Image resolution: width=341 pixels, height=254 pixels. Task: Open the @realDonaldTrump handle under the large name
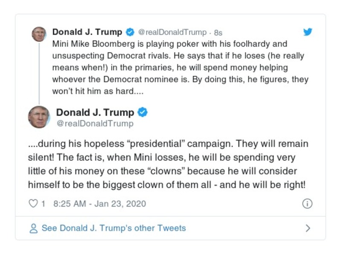[x=95, y=124]
